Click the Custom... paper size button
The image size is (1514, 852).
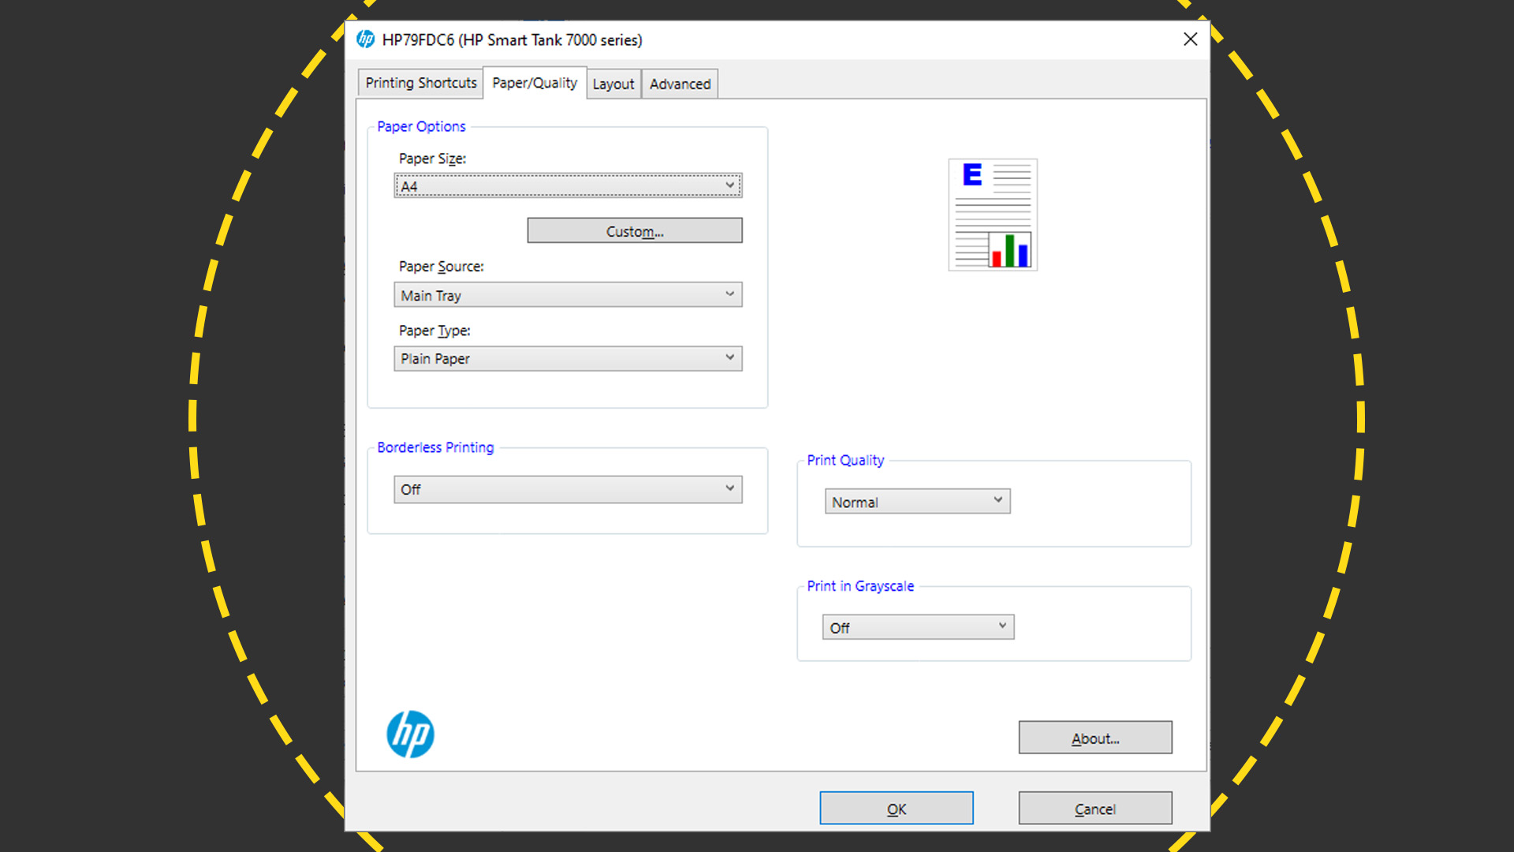tap(635, 231)
